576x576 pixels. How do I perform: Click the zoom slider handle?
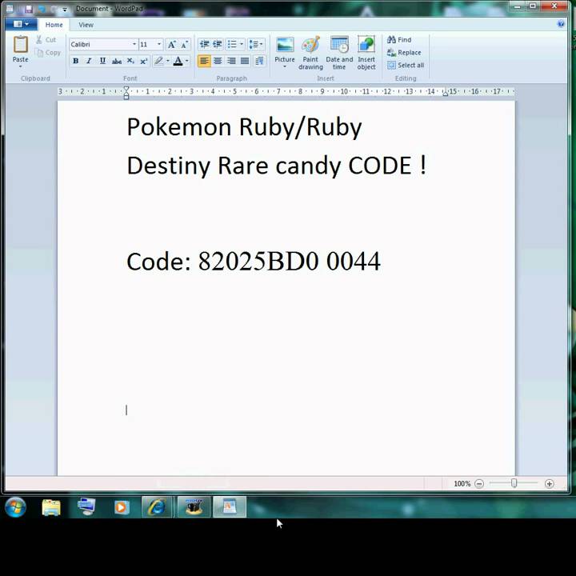click(514, 483)
